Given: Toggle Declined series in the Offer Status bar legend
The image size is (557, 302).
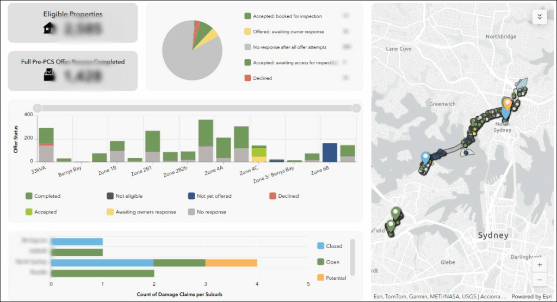Looking at the screenshot, I should (x=284, y=196).
